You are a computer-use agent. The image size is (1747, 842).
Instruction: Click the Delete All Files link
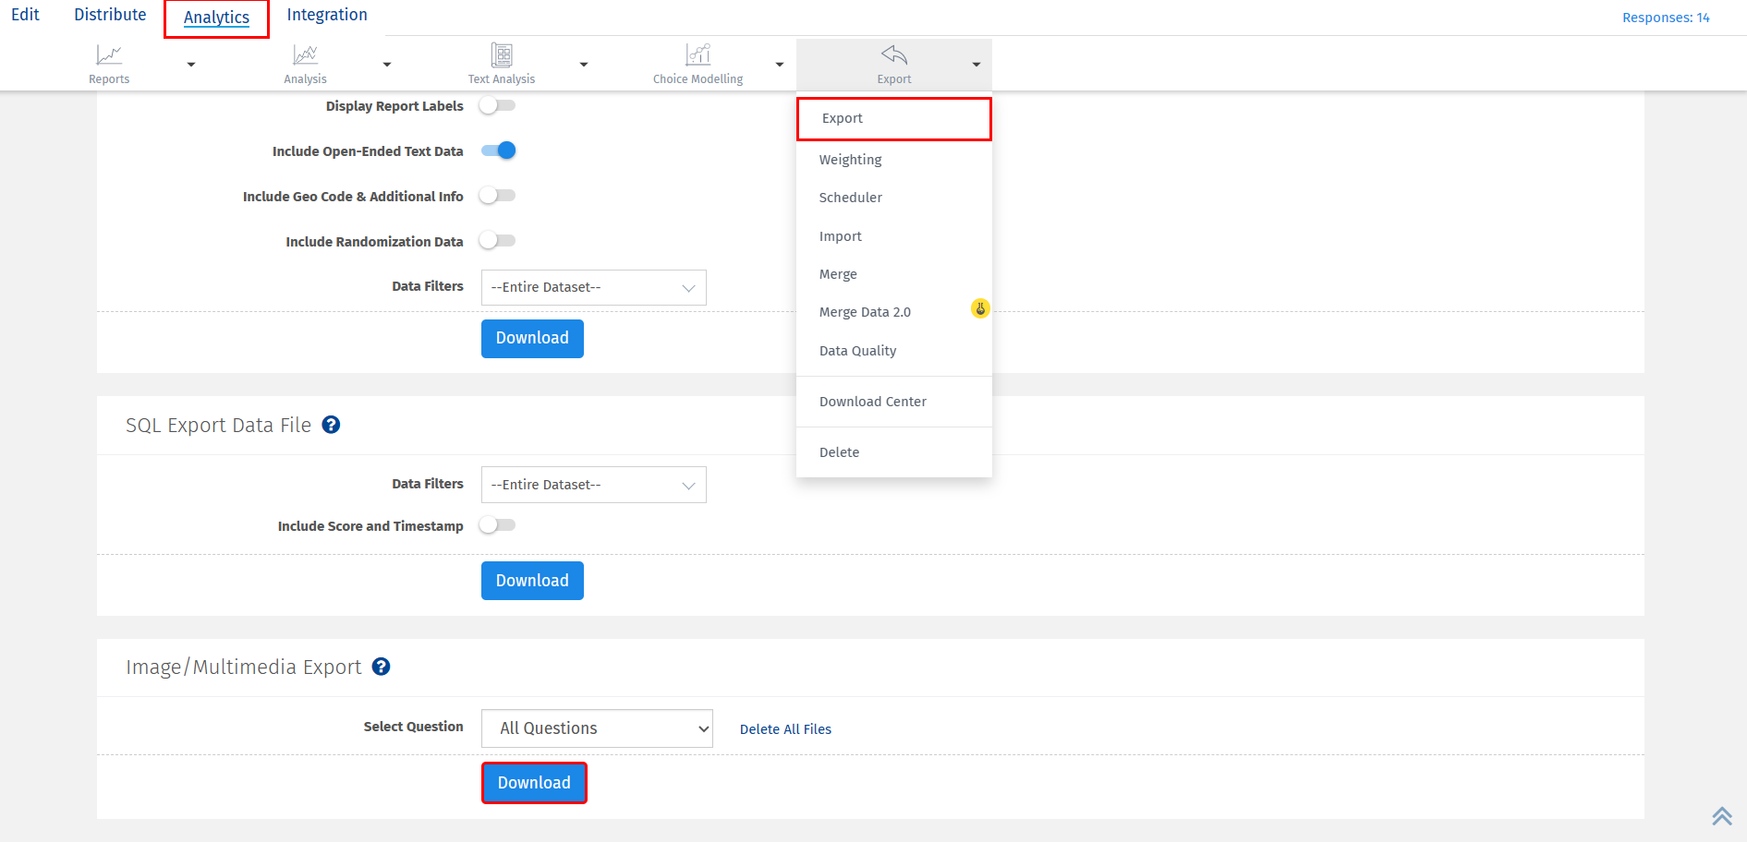click(785, 729)
